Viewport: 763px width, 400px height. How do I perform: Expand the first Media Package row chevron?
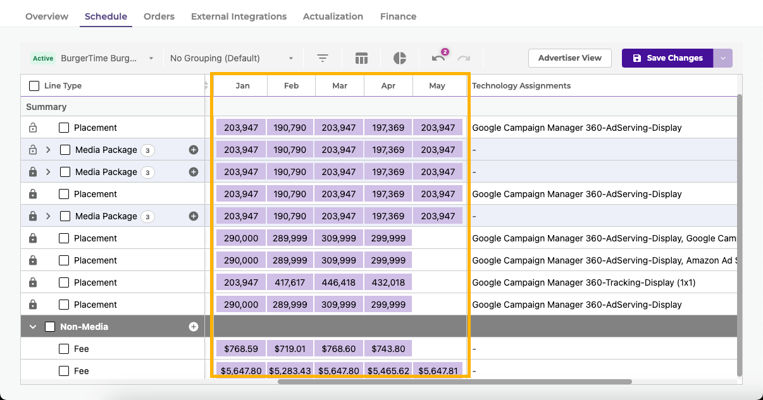coord(48,150)
